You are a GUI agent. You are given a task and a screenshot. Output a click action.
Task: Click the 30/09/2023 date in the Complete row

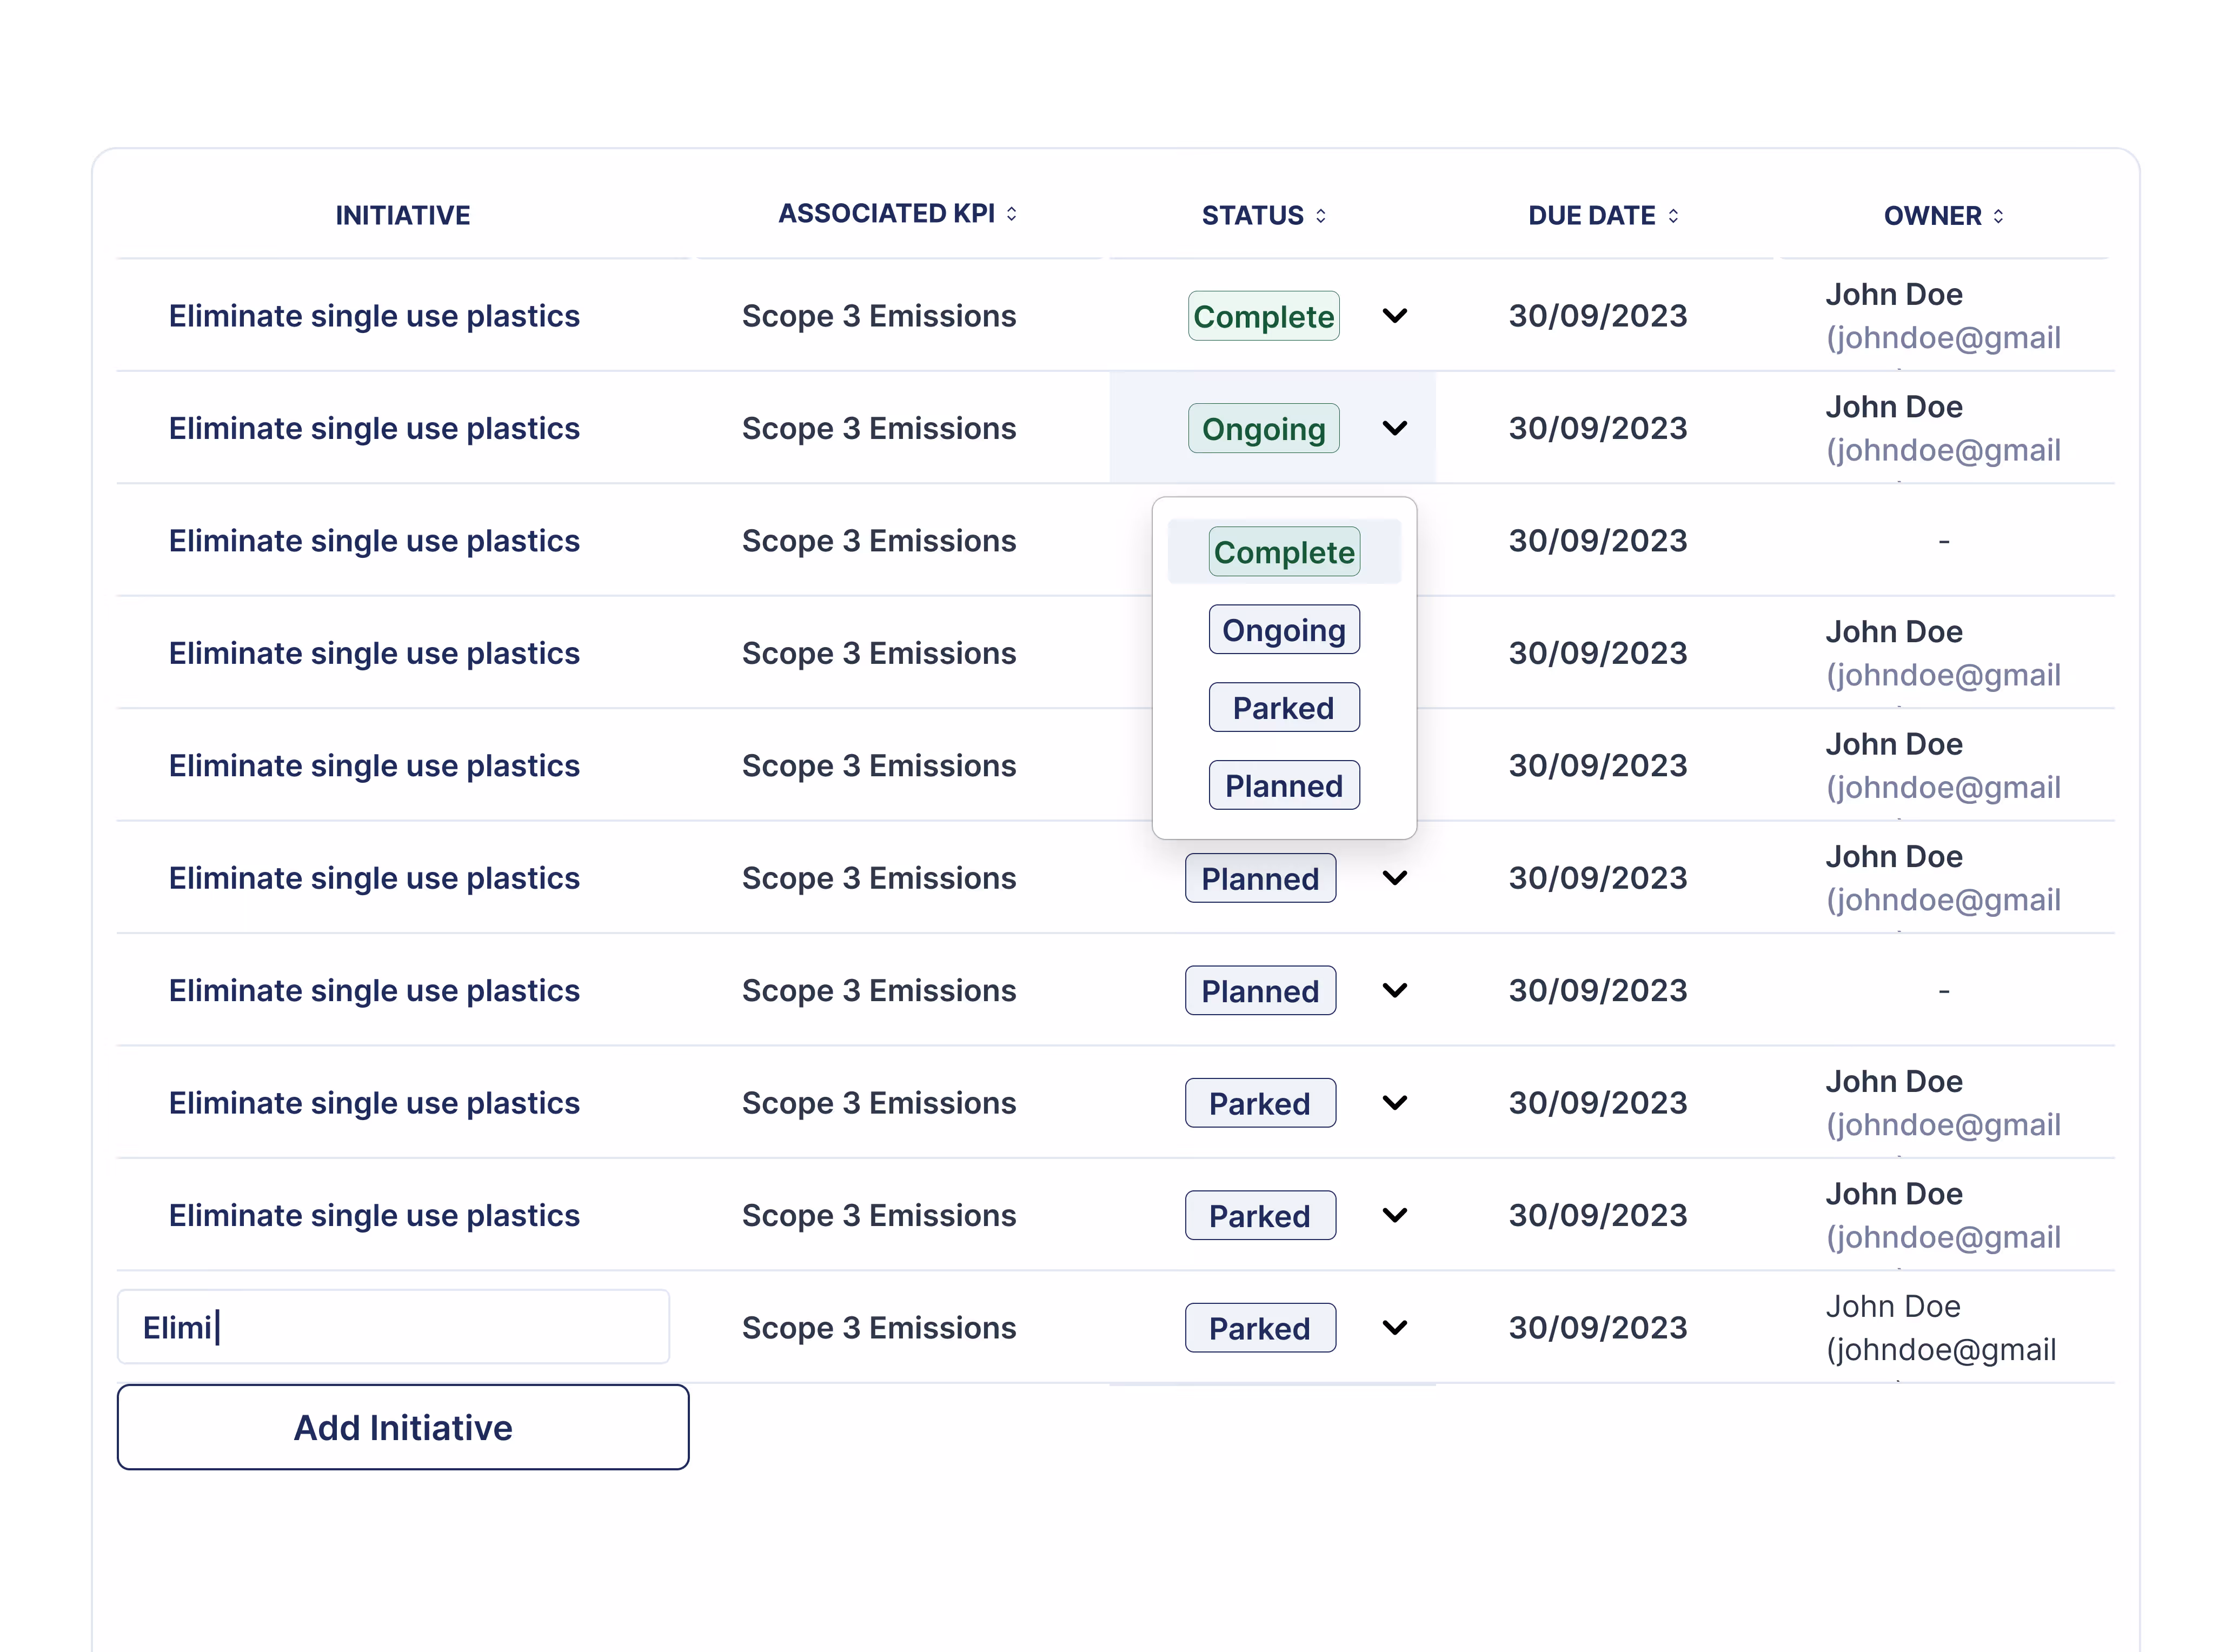point(1598,316)
